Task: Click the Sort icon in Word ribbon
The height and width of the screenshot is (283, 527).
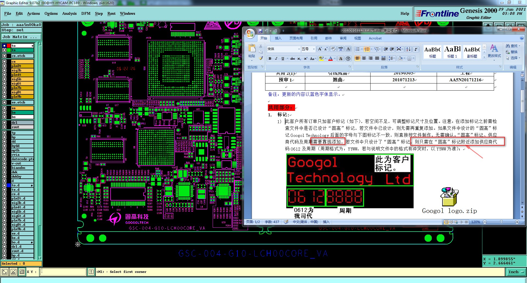Action: (408, 49)
